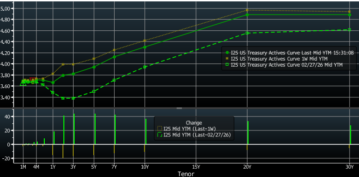Click the dotted gold box icon beside Last-1W
359x177 pixels.
(160, 129)
